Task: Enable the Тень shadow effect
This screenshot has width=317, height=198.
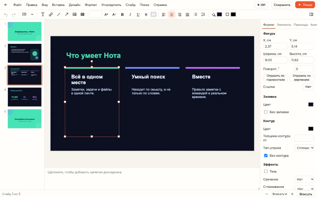Action: pyautogui.click(x=266, y=172)
